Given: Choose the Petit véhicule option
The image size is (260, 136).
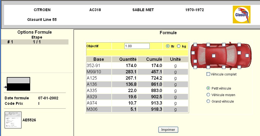Looking at the screenshot, I should (208, 88).
